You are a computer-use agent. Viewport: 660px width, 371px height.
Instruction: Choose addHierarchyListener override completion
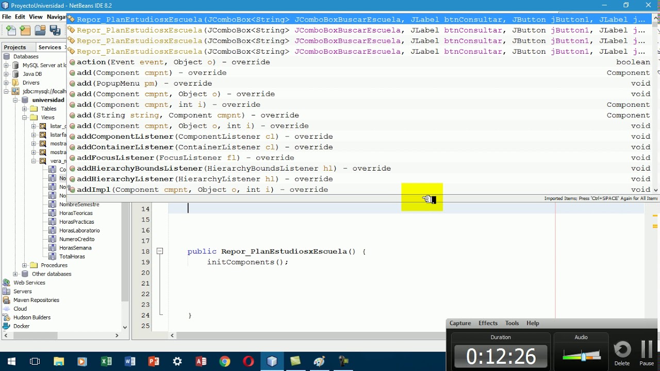[360, 179]
